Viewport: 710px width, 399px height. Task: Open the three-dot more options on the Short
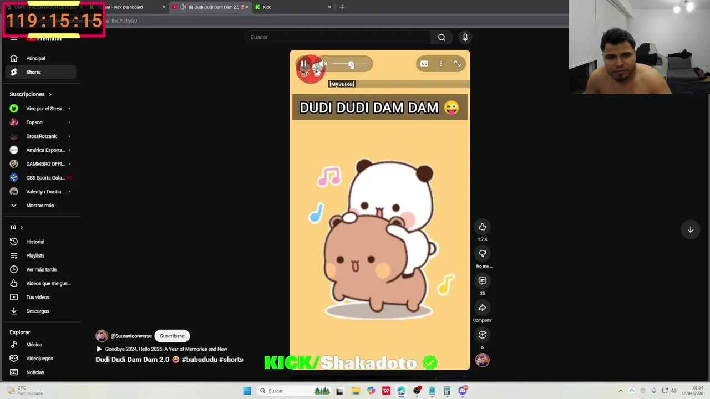click(x=441, y=64)
